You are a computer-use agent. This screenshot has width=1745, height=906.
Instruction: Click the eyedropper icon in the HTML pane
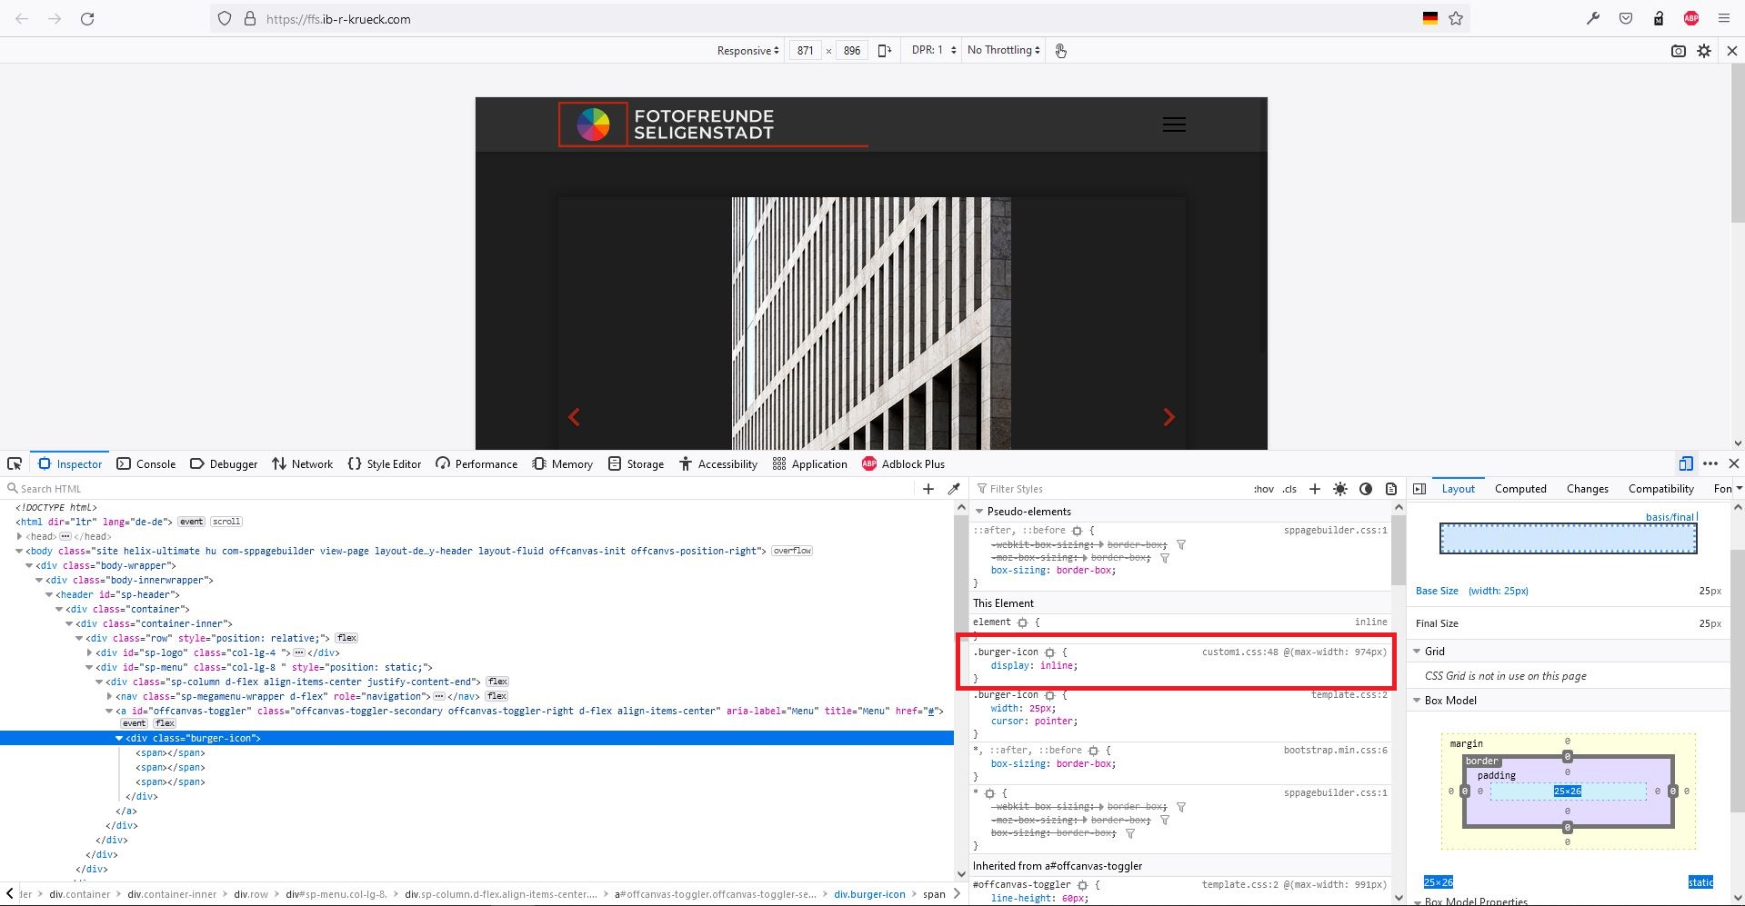pos(954,489)
